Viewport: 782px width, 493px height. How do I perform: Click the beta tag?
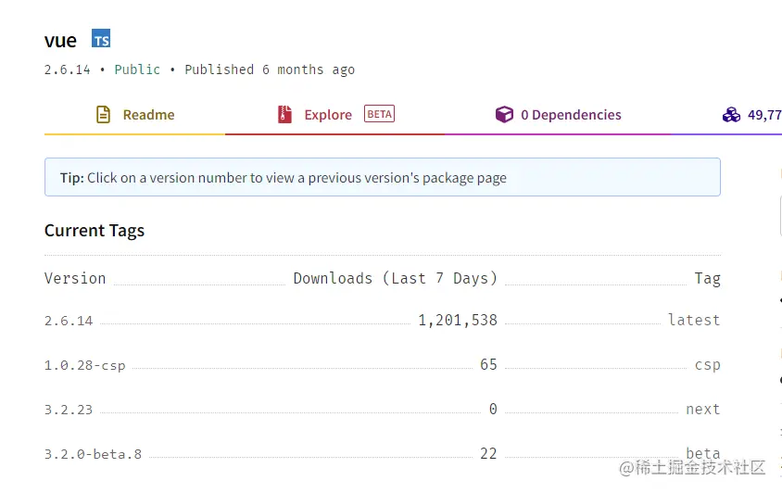click(x=703, y=453)
